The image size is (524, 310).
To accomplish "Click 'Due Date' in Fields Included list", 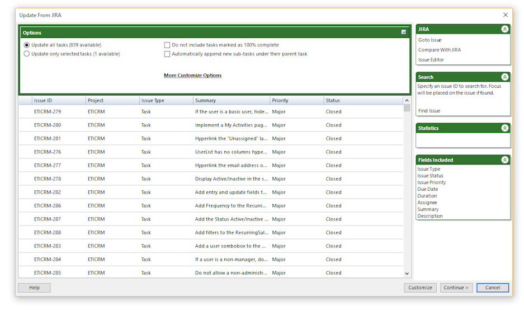I will [x=427, y=189].
